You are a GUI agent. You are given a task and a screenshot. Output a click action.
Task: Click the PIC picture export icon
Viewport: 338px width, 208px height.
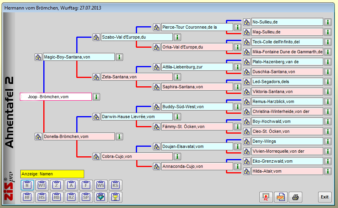(x=266, y=197)
